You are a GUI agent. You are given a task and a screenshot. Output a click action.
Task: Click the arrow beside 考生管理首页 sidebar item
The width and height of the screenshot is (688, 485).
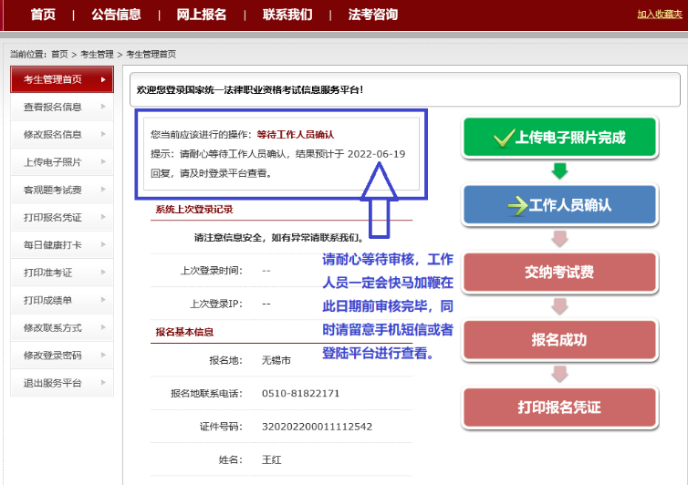tap(103, 79)
